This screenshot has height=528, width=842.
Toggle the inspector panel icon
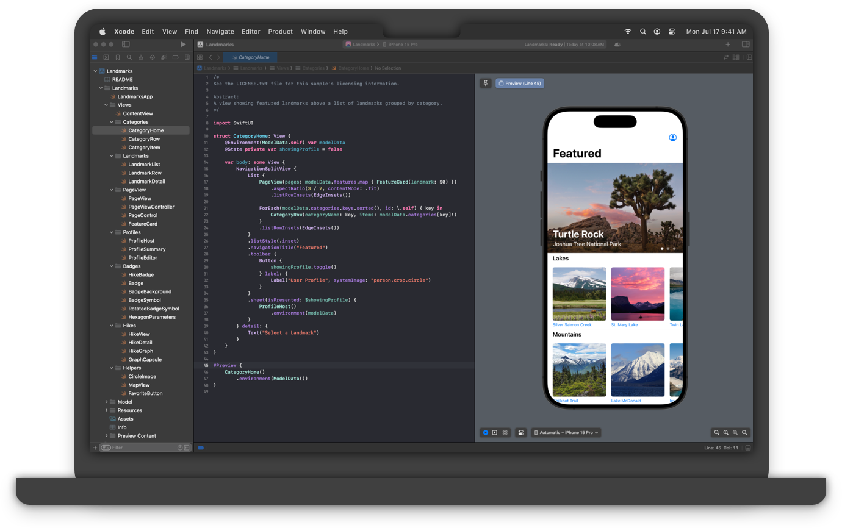pyautogui.click(x=746, y=44)
